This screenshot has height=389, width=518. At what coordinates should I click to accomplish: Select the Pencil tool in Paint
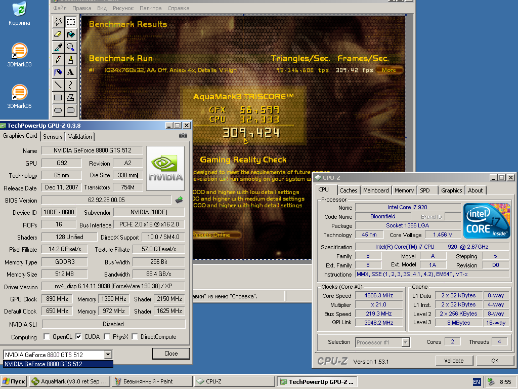point(58,60)
